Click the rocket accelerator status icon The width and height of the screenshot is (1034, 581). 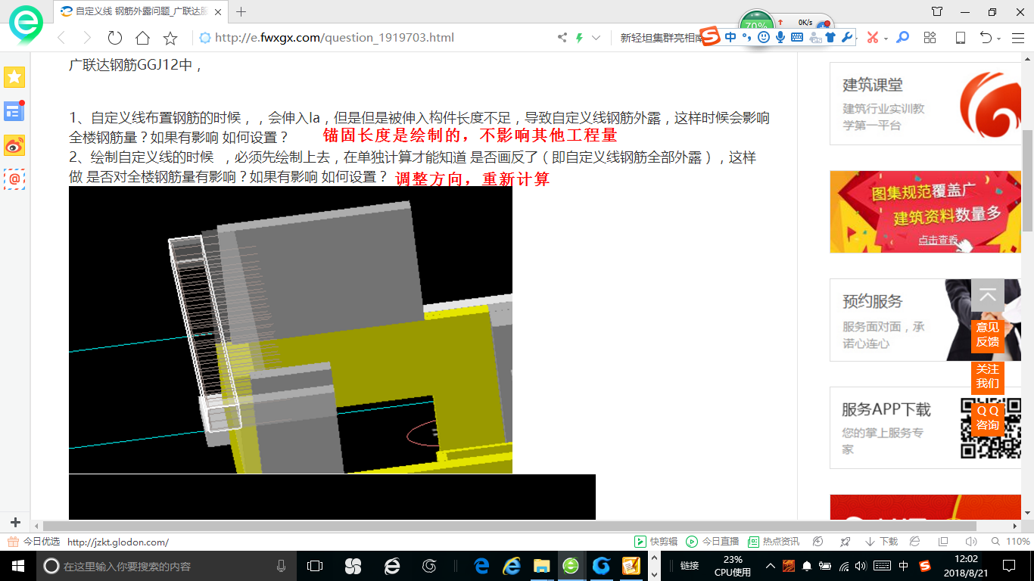click(846, 542)
